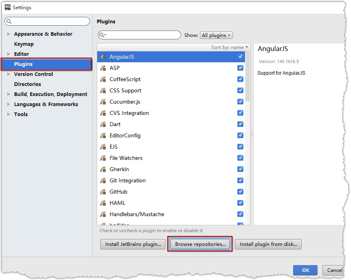
Task: Click the Cucumber.js plugin icon
Action: (103, 102)
